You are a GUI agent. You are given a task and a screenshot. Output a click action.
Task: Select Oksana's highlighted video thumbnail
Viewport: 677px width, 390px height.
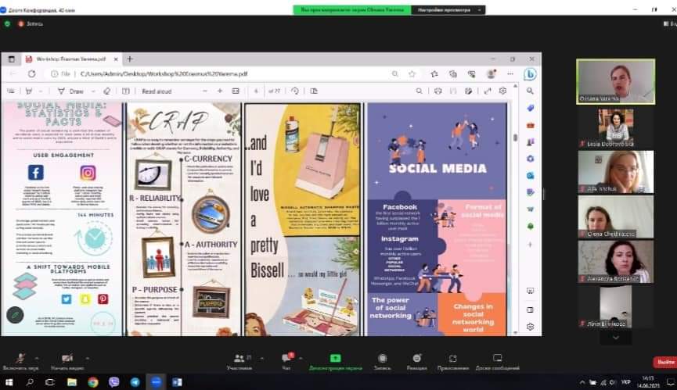(616, 81)
